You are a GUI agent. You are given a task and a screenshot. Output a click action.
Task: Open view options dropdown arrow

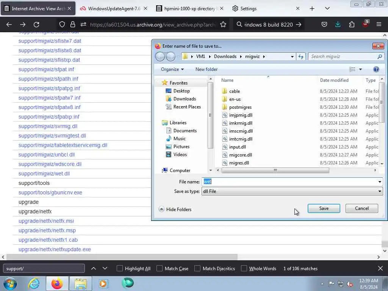click(x=361, y=70)
